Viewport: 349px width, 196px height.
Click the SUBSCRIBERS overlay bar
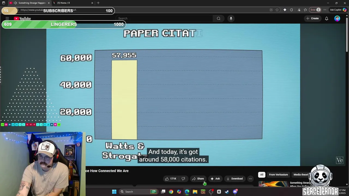click(58, 11)
